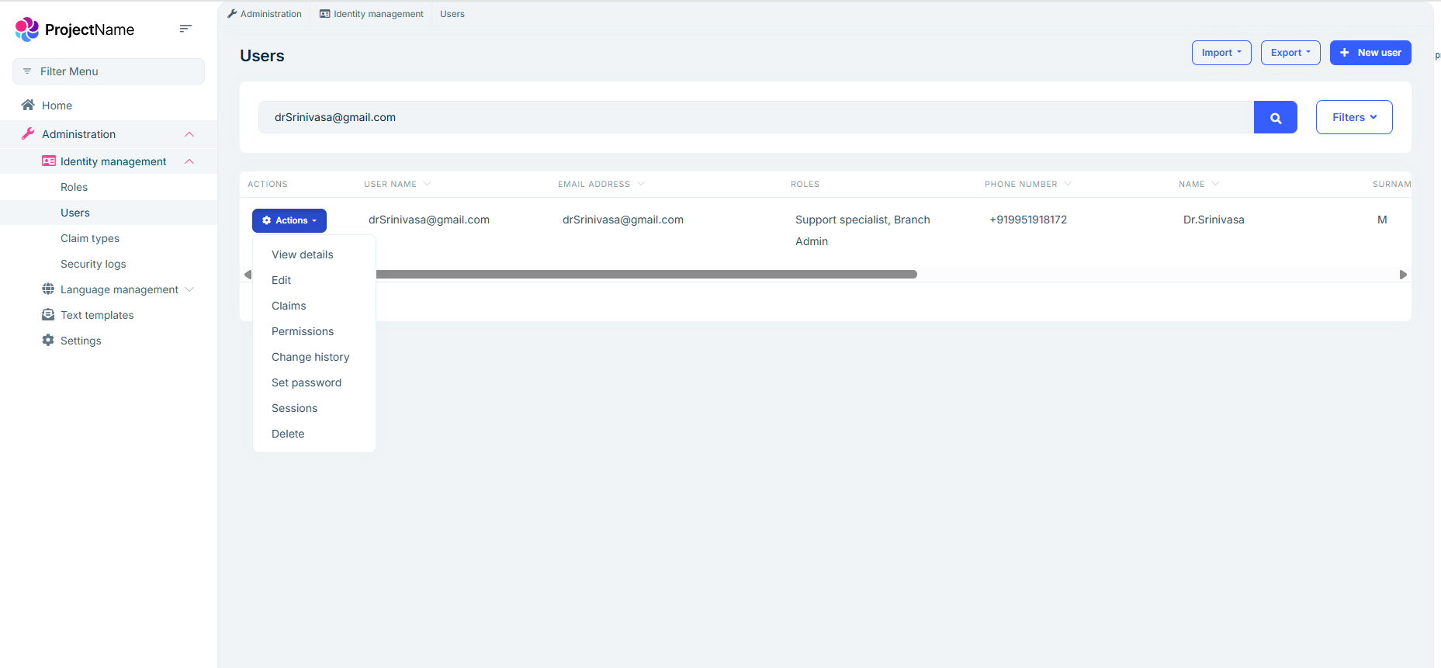Viewport: 1441px width, 668px height.
Task: Expand the Filters dropdown
Action: 1353,117
